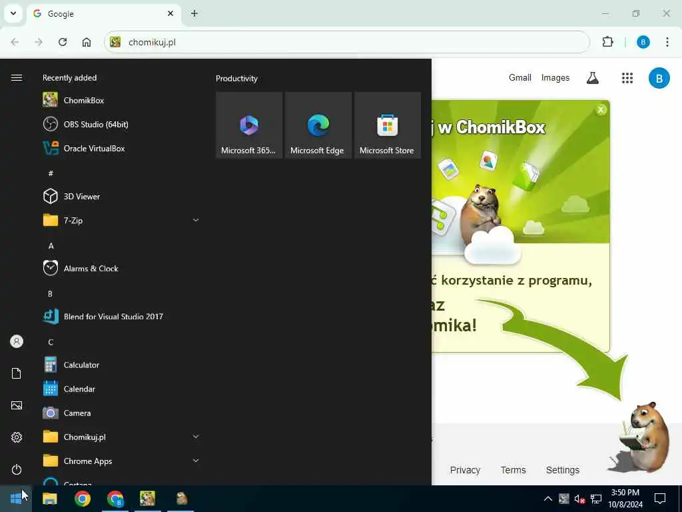Open Pictures from Start sidebar
The width and height of the screenshot is (682, 512).
coord(17,405)
